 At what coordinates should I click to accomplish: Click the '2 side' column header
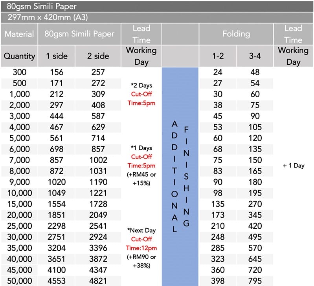pyautogui.click(x=98, y=56)
